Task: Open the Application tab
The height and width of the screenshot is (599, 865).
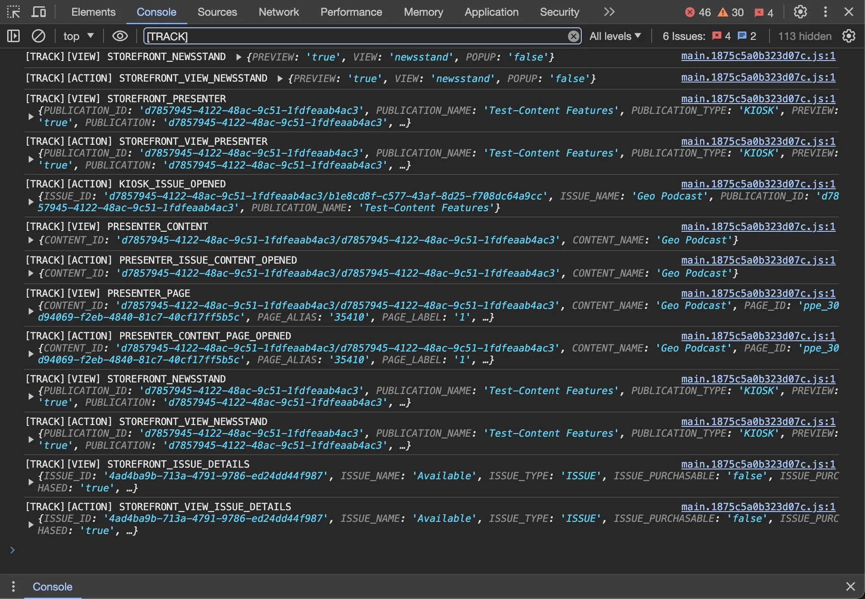Action: (x=491, y=12)
